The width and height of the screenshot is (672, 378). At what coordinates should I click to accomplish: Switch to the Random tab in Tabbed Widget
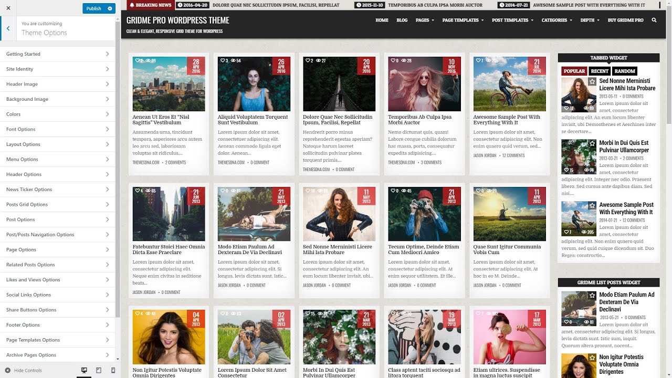pyautogui.click(x=625, y=71)
